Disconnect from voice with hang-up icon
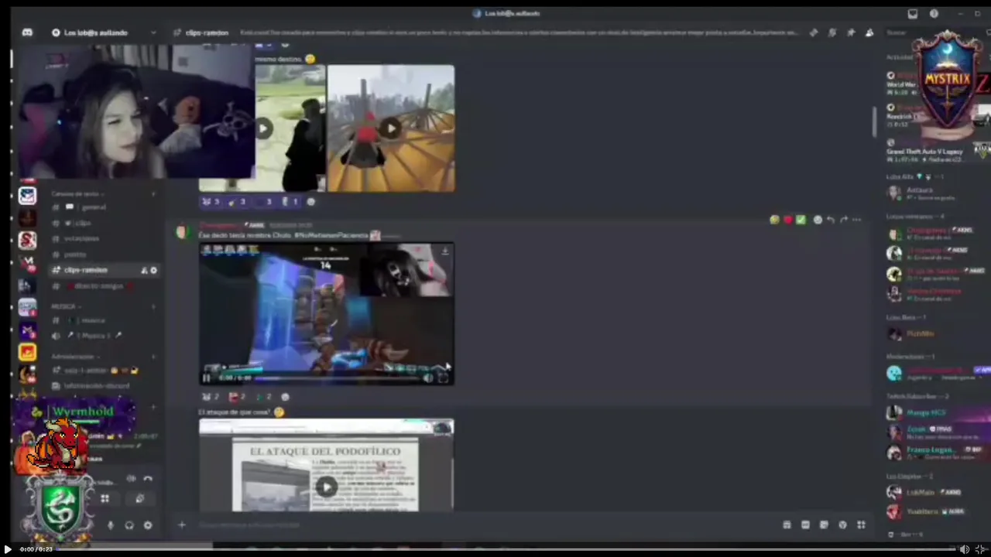The width and height of the screenshot is (991, 557). pos(148,479)
